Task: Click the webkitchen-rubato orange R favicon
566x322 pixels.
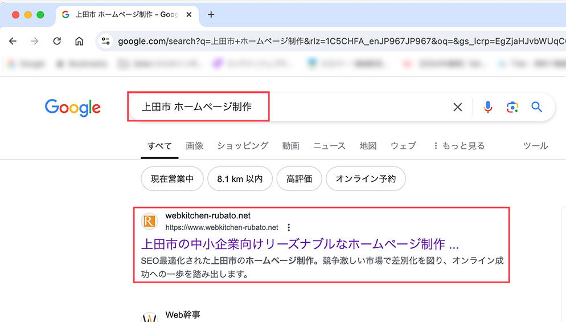Action: (x=149, y=221)
